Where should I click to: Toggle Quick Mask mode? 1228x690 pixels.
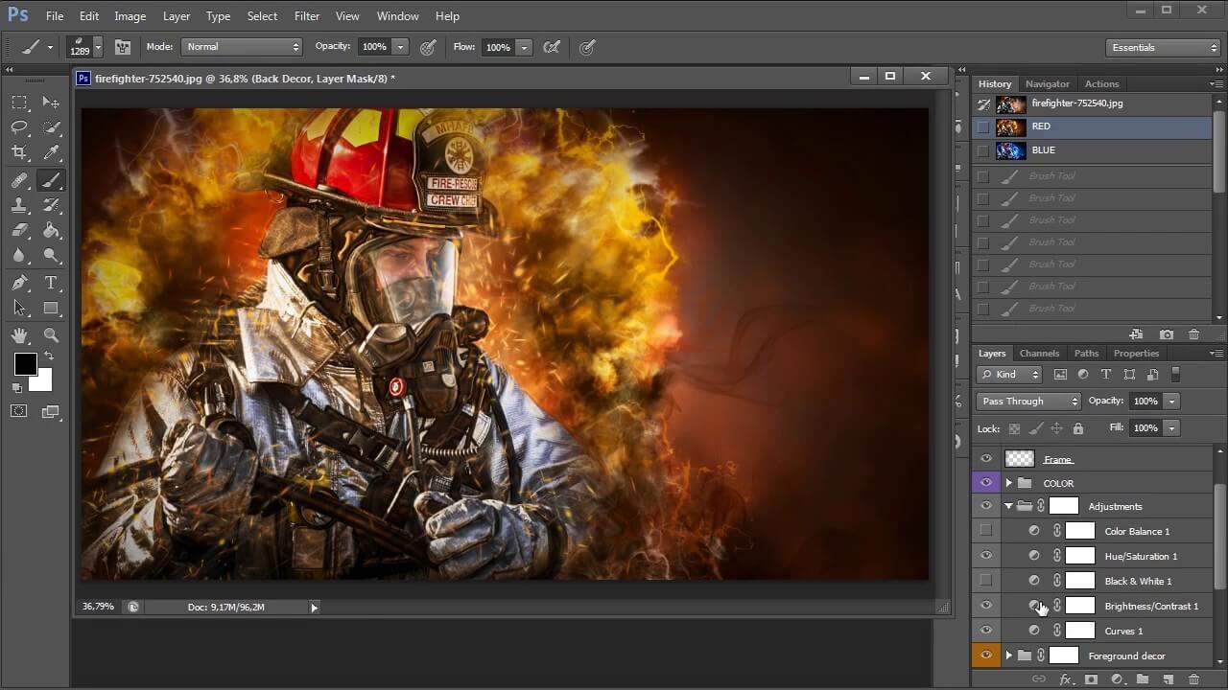click(19, 411)
